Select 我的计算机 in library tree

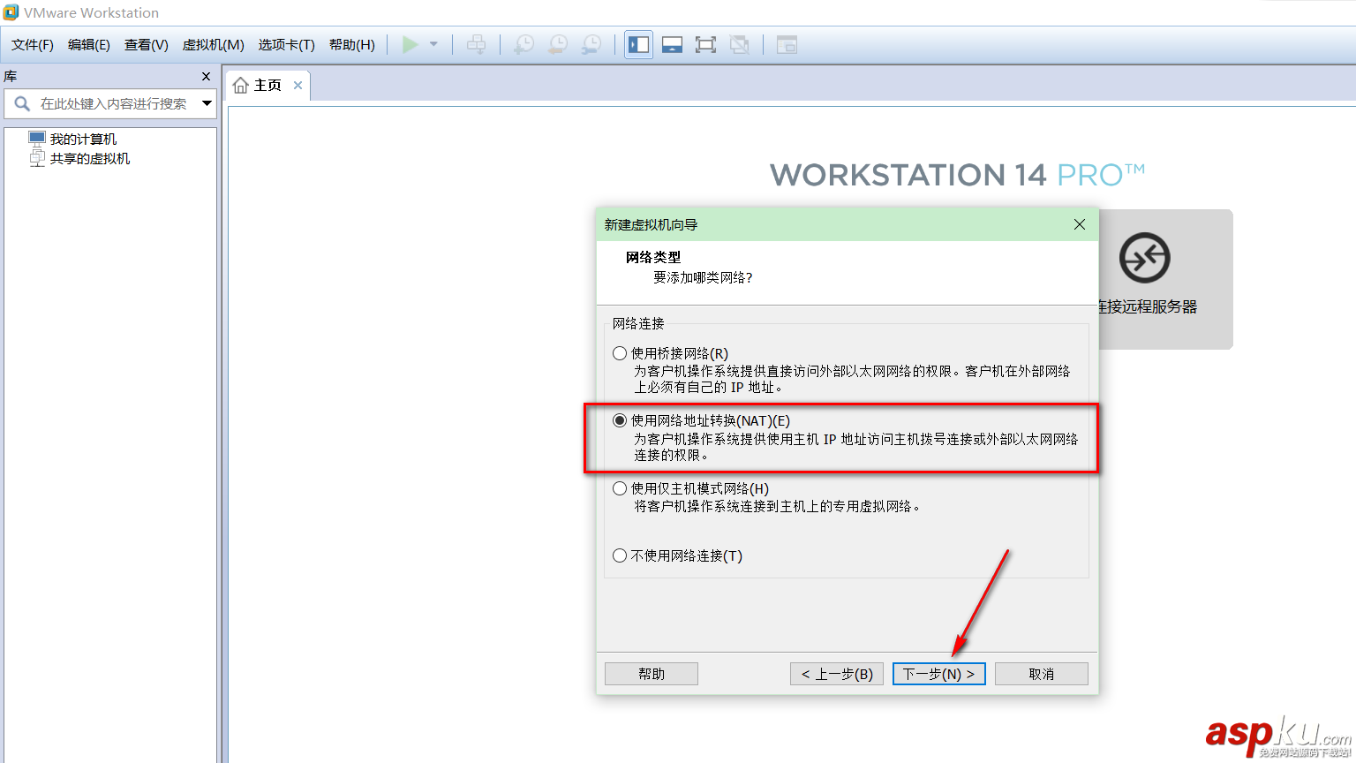pos(83,140)
